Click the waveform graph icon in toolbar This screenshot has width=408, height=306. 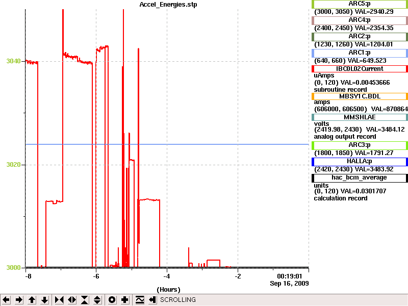pos(140,300)
